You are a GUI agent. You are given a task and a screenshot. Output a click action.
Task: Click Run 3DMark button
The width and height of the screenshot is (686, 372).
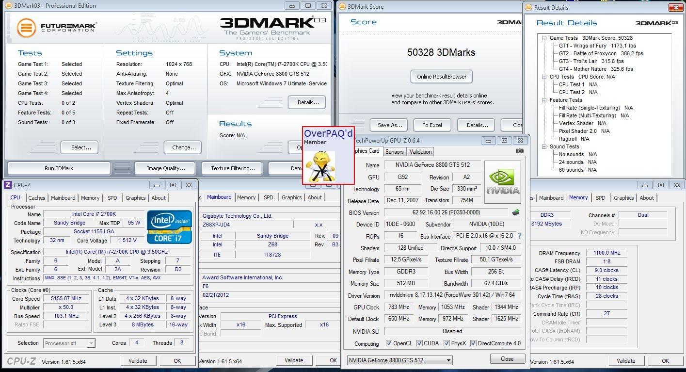click(x=59, y=168)
